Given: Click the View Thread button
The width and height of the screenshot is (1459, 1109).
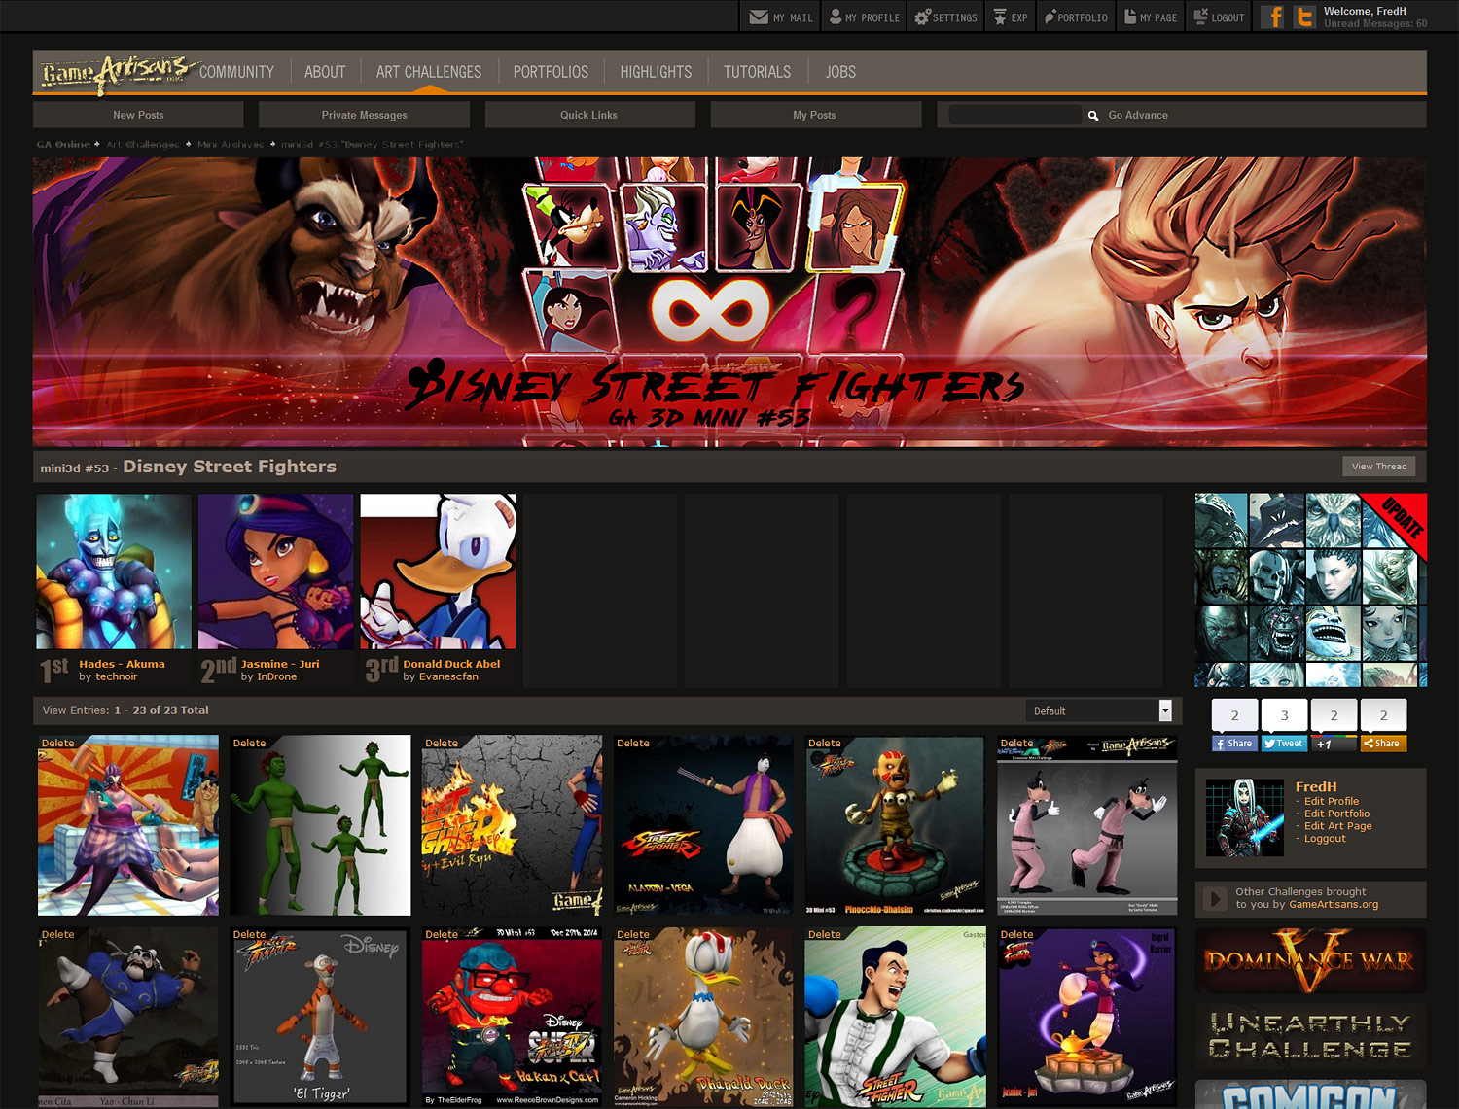Looking at the screenshot, I should tap(1378, 467).
